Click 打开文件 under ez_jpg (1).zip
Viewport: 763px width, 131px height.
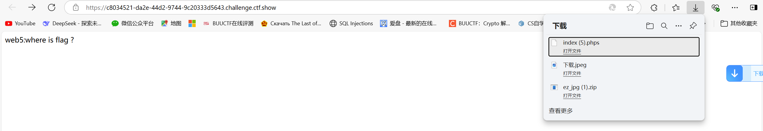(x=572, y=96)
